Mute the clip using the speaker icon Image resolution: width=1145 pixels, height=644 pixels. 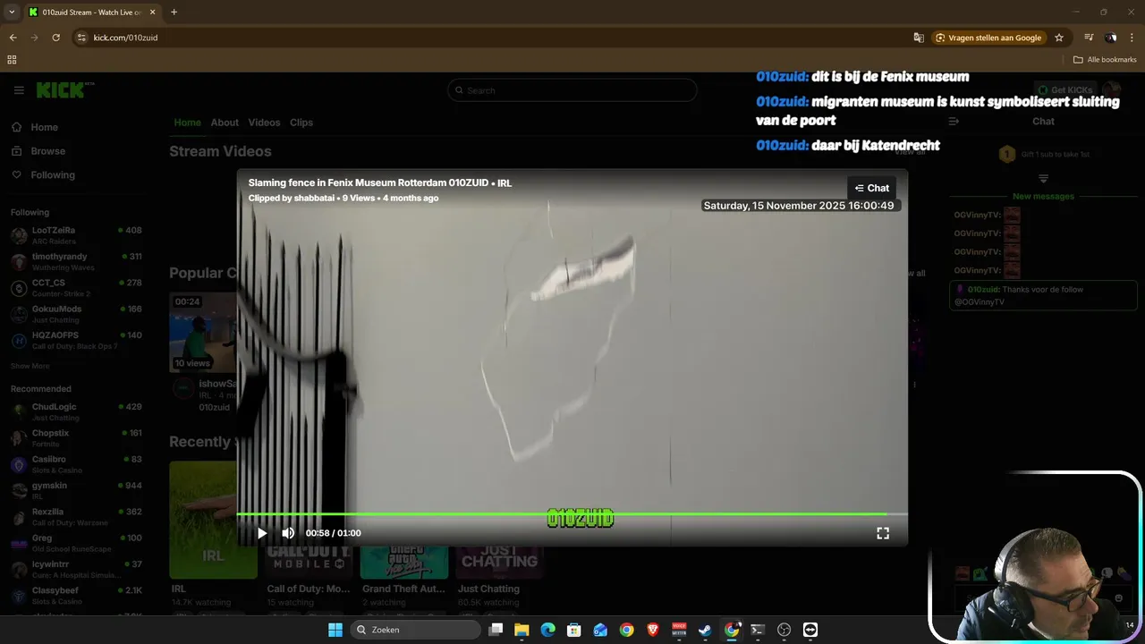click(x=288, y=533)
